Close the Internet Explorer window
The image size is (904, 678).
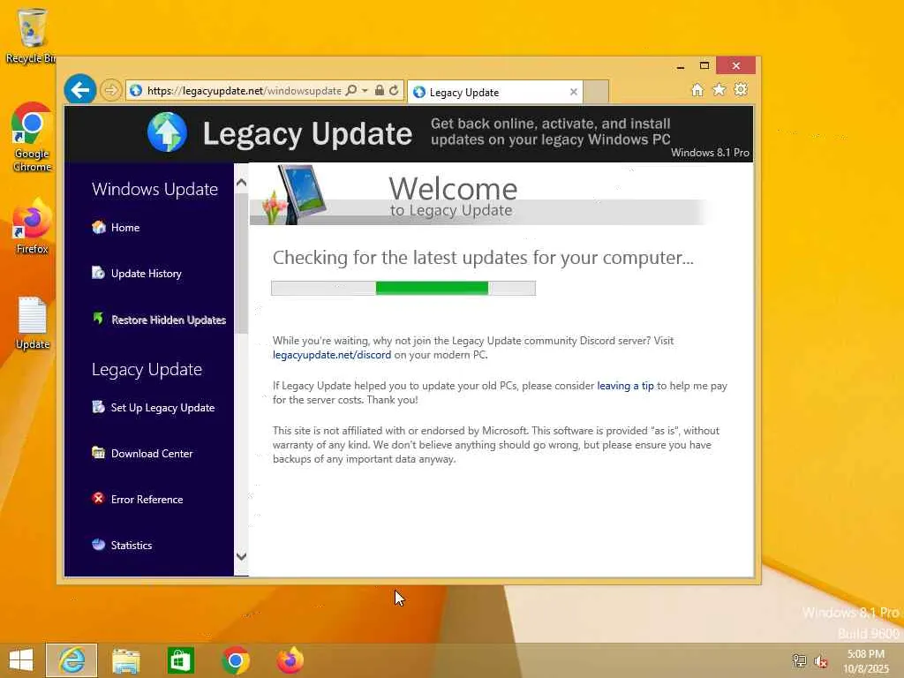[735, 65]
